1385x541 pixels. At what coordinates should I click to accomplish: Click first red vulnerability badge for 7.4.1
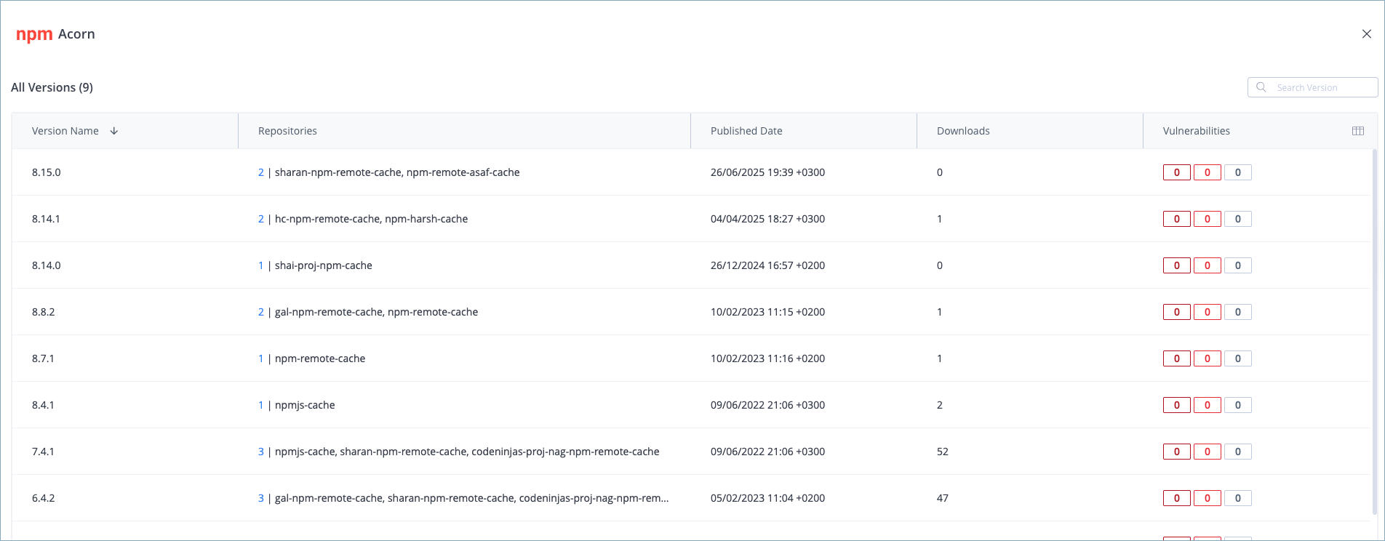click(x=1177, y=452)
